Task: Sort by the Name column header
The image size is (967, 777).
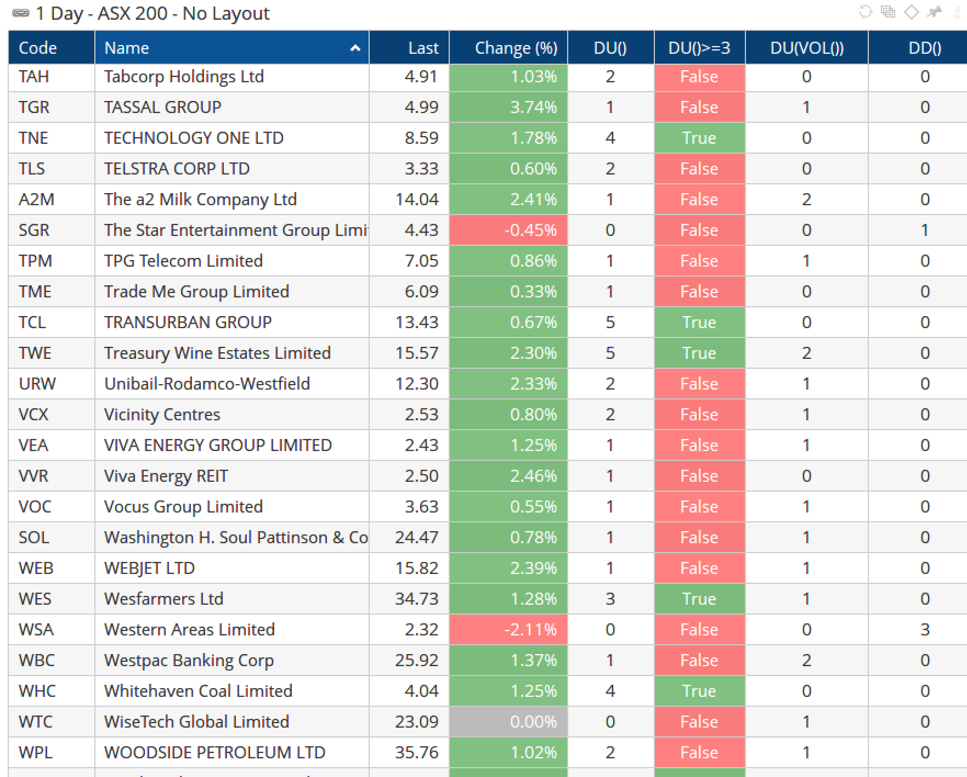Action: tap(232, 48)
